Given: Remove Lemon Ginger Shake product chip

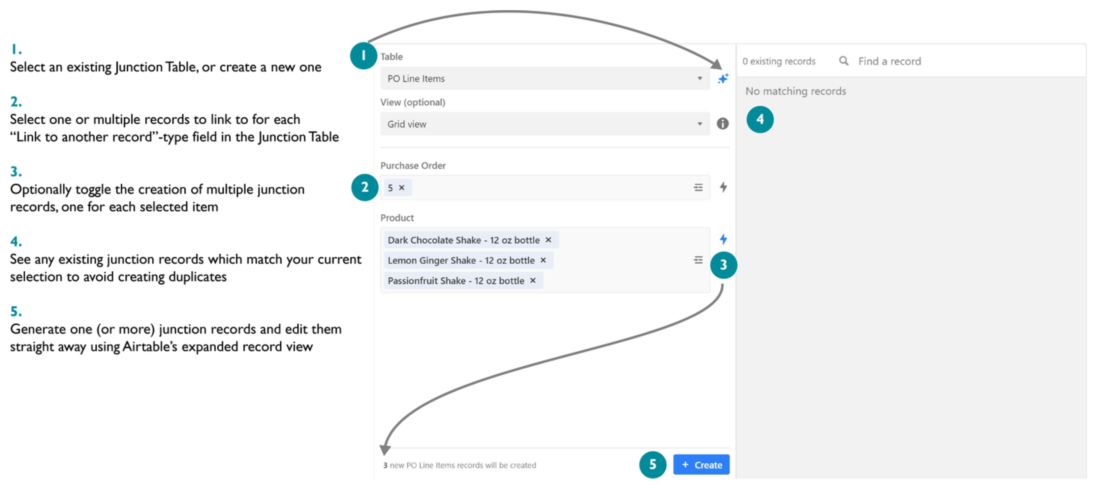Looking at the screenshot, I should [x=543, y=260].
